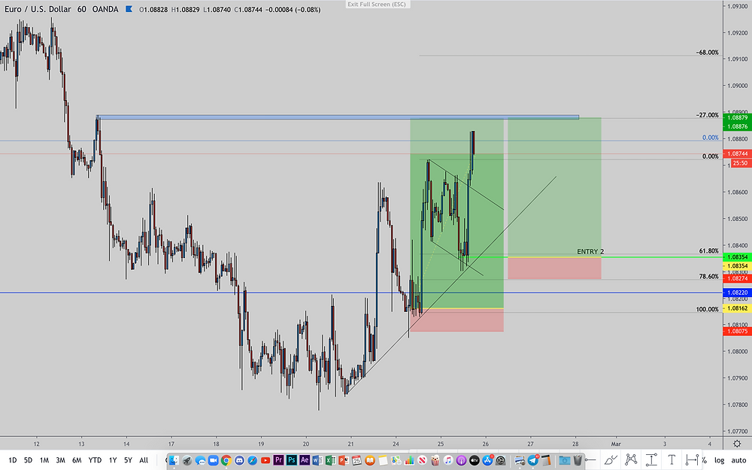The width and height of the screenshot is (752, 470).
Task: Open Discord from the dock
Action: (x=239, y=460)
